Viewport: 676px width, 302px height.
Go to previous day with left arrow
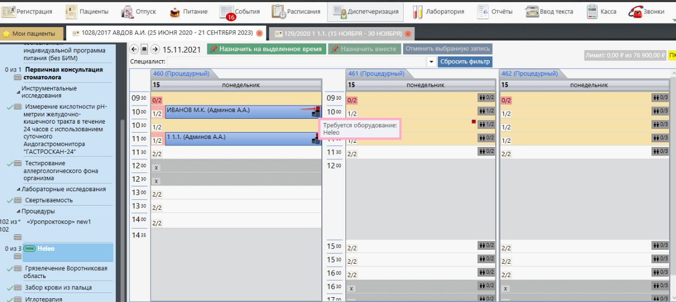(x=134, y=50)
